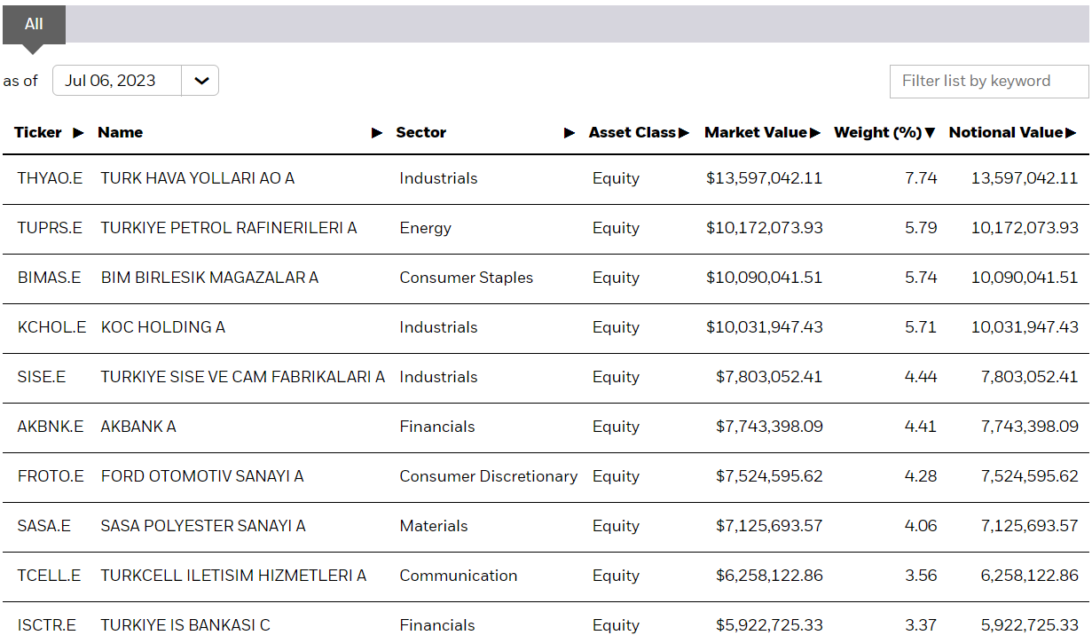Click TURKIYE SISE VE CAM FABRIKALARI A
Image resolution: width=1092 pixels, height=643 pixels.
pos(243,377)
